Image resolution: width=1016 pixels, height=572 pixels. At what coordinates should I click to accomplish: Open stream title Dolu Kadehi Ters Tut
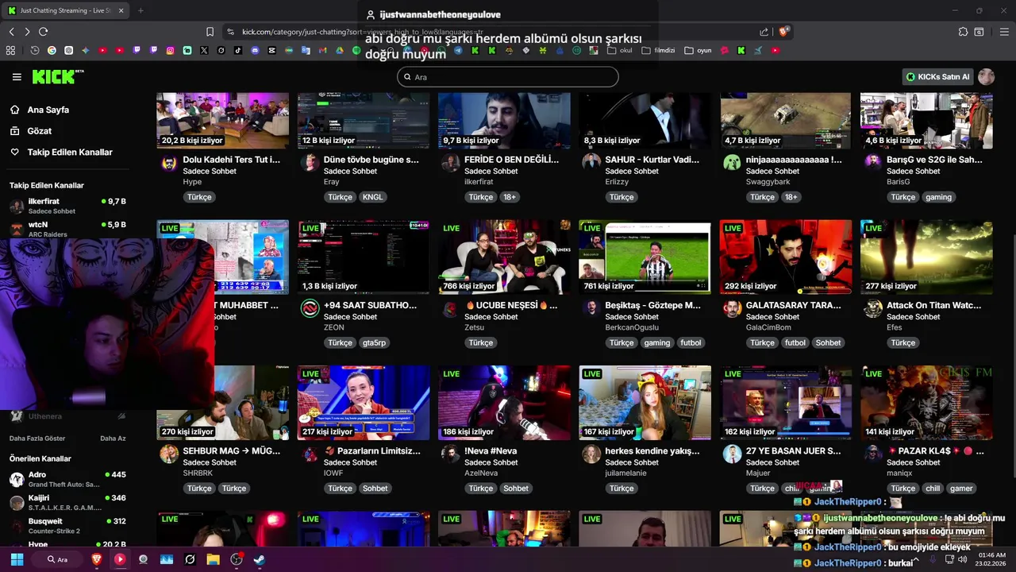coord(231,160)
